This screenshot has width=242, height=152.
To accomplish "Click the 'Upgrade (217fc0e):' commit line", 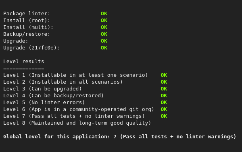I will [x=31, y=48].
